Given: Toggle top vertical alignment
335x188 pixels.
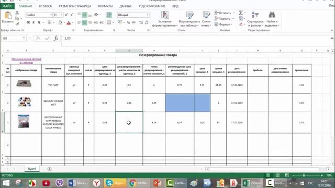Looking at the screenshot, I should [79, 15].
